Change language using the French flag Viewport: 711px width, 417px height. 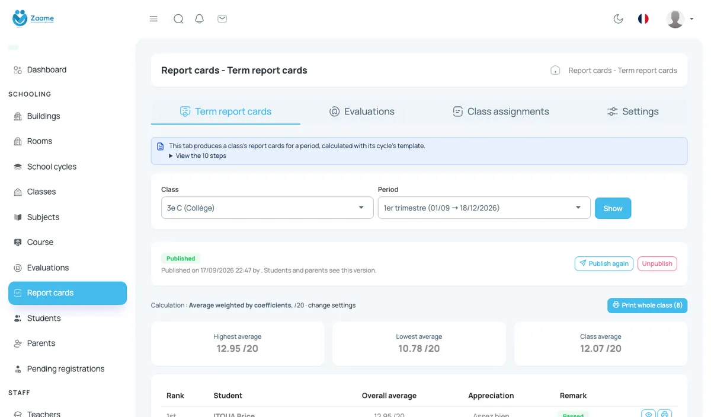click(x=643, y=19)
